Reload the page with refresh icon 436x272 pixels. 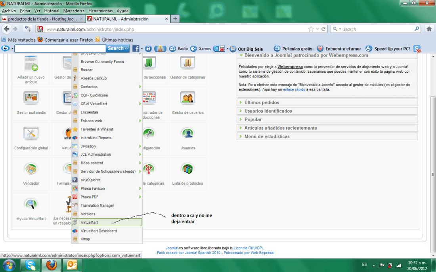(324, 29)
